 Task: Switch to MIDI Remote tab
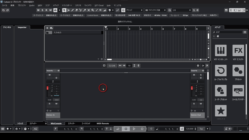tap(103, 124)
